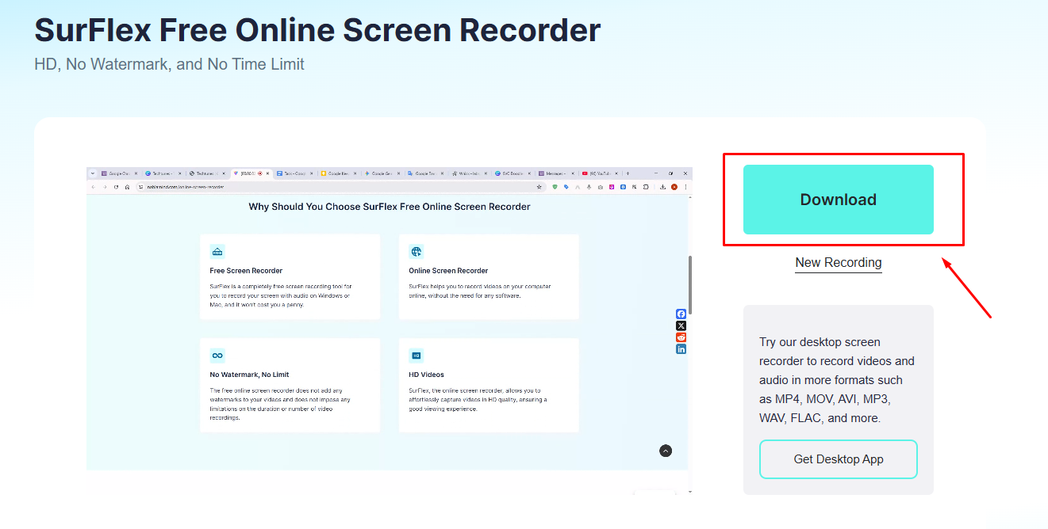
Task: Open the preview browser's three-dot menu
Action: point(685,187)
